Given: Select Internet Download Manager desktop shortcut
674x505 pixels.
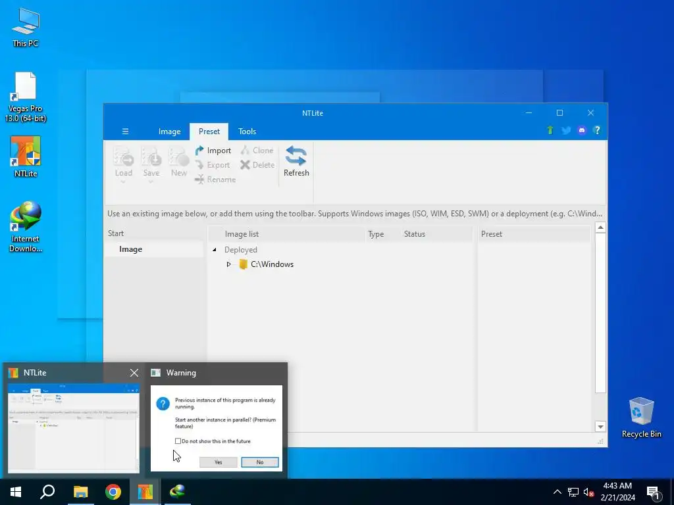Looking at the screenshot, I should pyautogui.click(x=26, y=226).
